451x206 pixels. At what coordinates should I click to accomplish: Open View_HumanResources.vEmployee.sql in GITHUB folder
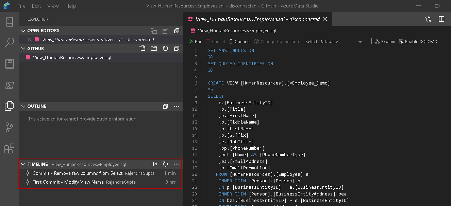(72, 57)
